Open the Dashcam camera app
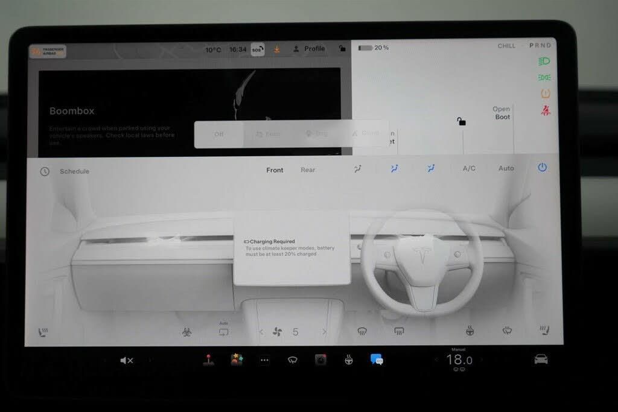This screenshot has height=412, width=618. pyautogui.click(x=320, y=360)
